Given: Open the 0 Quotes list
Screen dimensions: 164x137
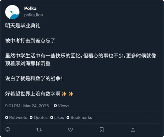Looking at the screenshot, I should point(39,118).
